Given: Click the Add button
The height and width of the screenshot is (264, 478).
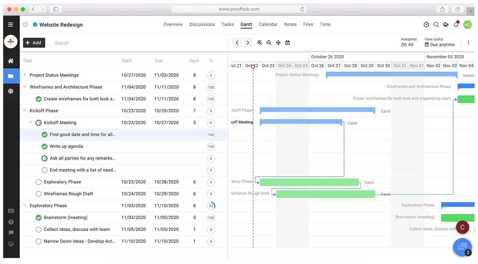Looking at the screenshot, I should tap(34, 43).
